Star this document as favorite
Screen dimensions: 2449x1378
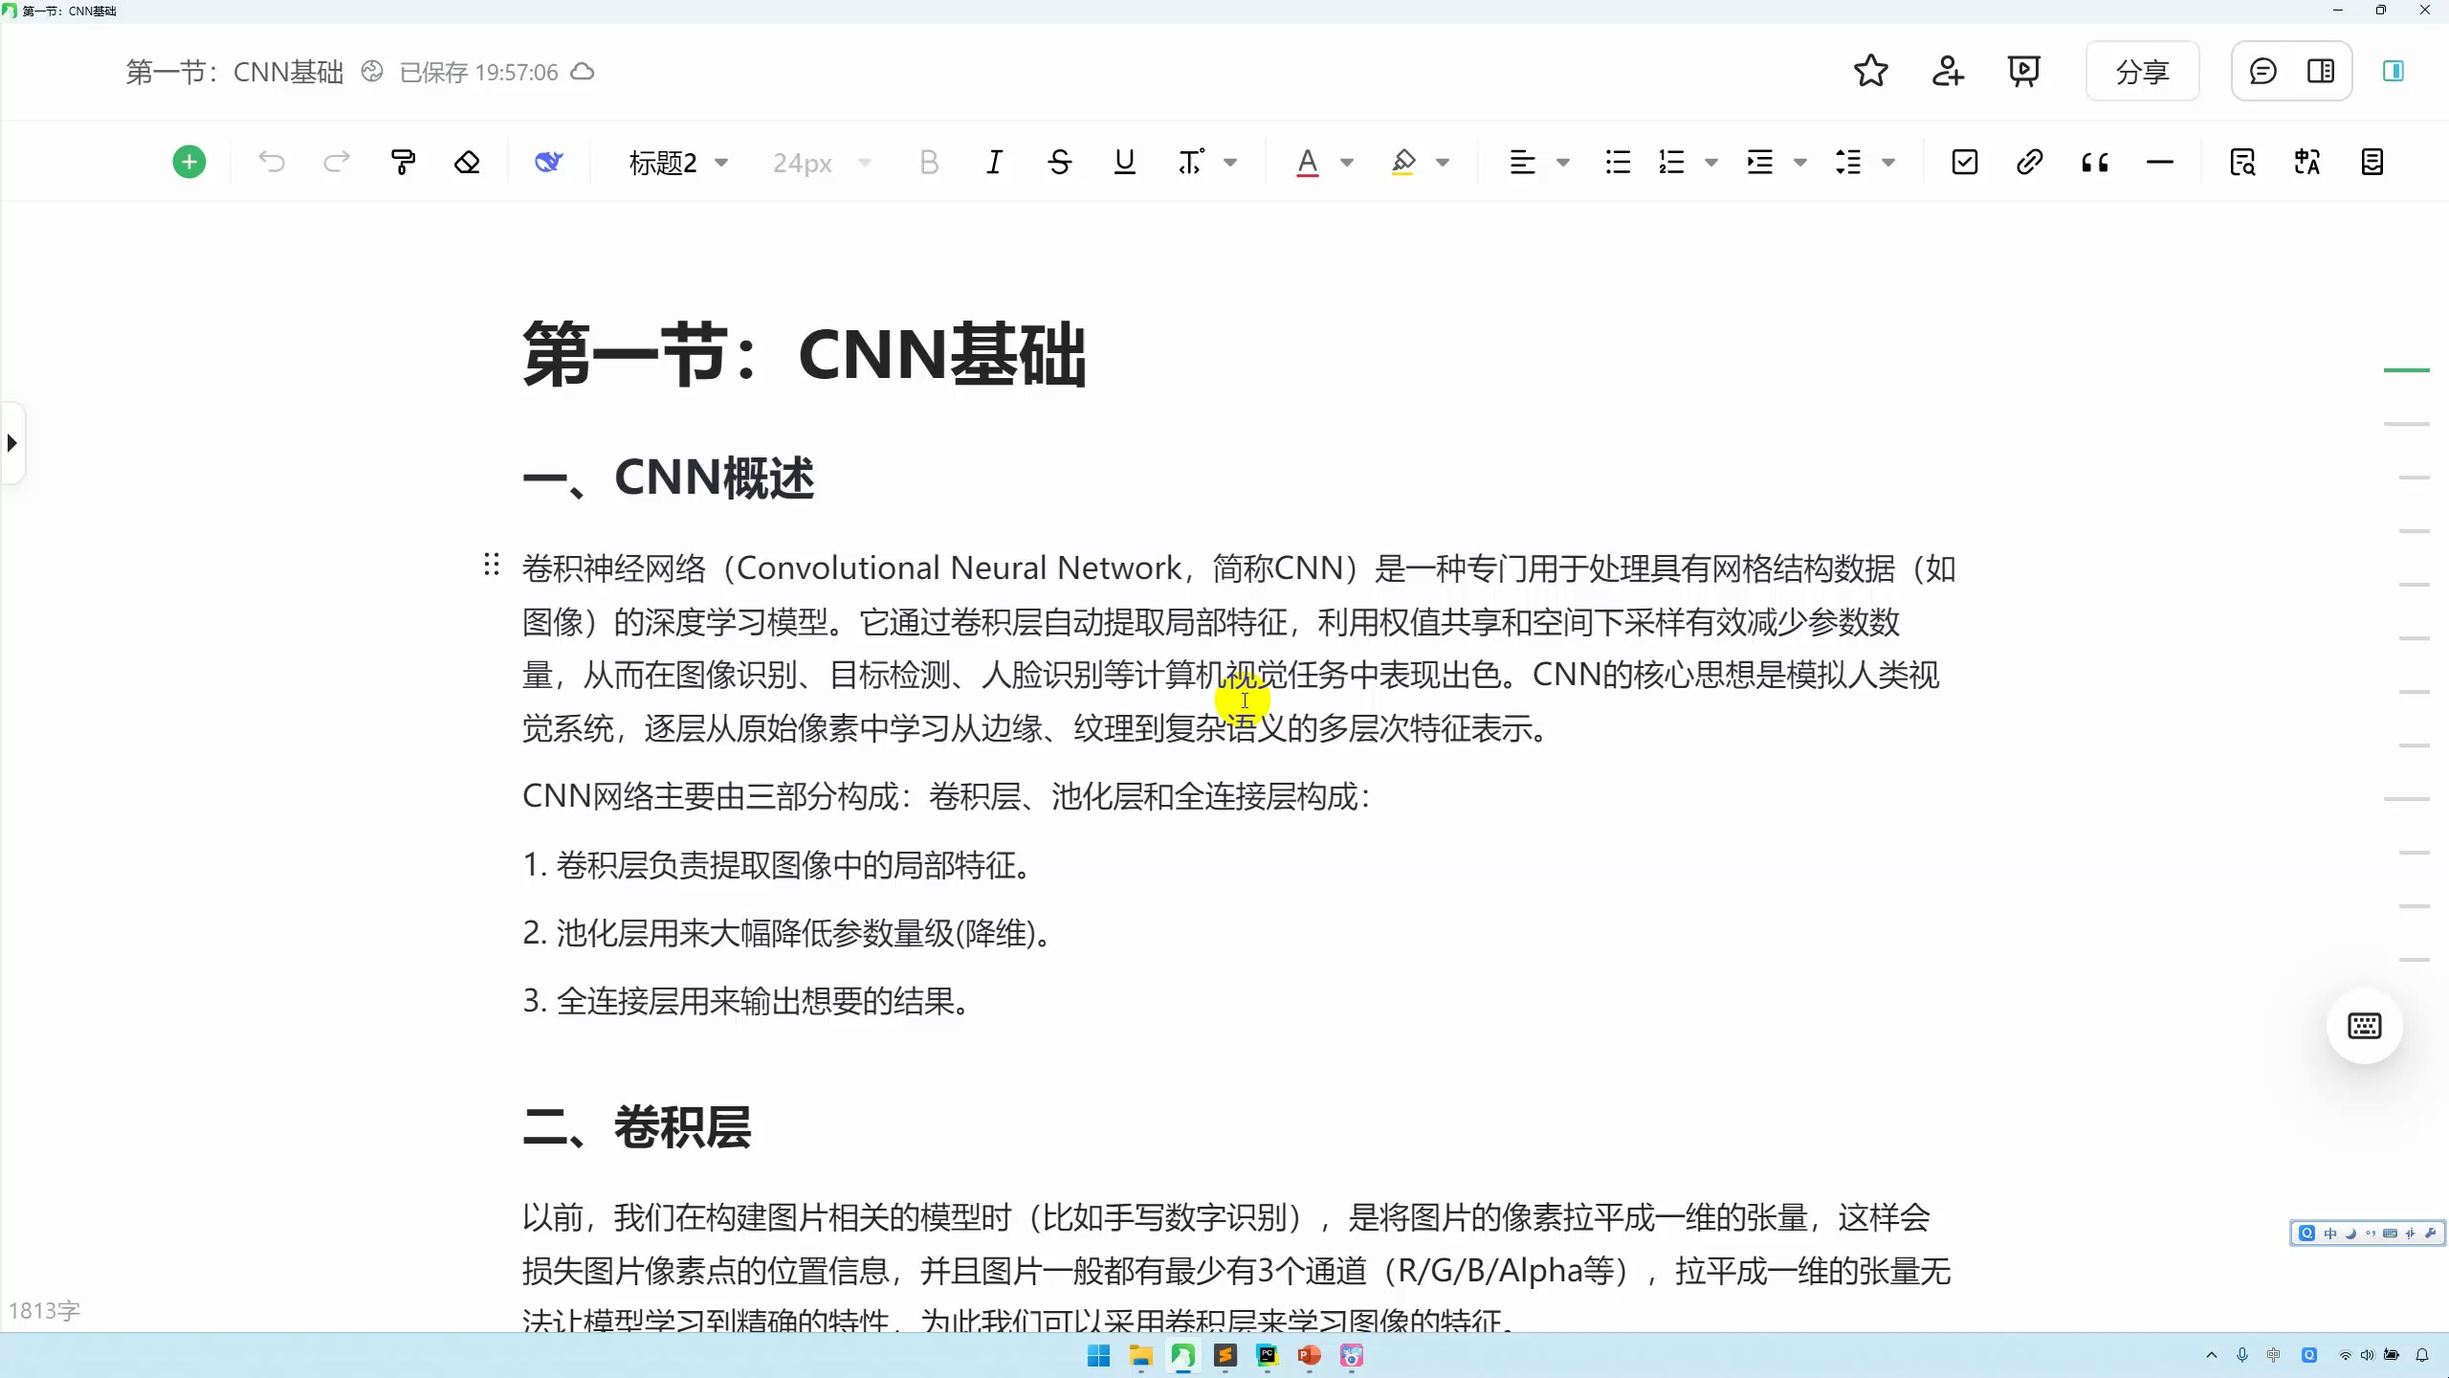pos(1869,71)
